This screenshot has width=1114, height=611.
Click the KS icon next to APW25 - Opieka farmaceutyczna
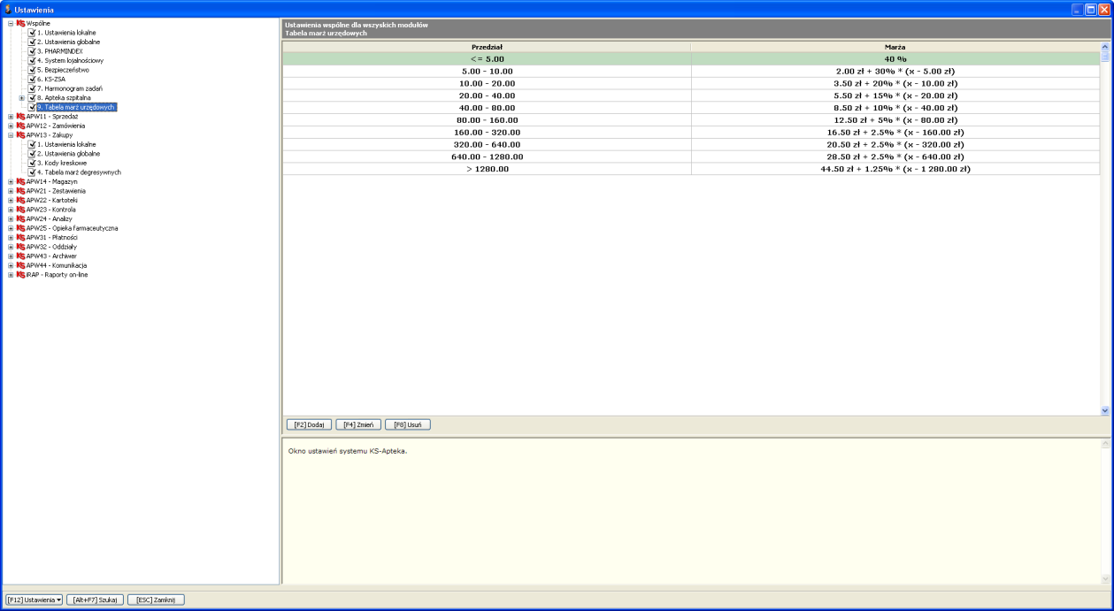tap(20, 228)
